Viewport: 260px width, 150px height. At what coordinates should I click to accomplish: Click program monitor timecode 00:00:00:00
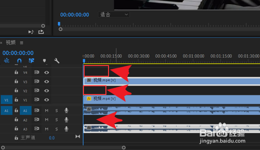pos(75,15)
